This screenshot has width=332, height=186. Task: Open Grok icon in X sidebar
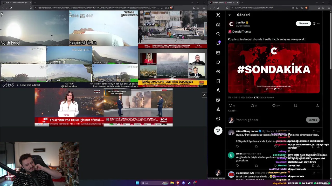[x=218, y=62]
